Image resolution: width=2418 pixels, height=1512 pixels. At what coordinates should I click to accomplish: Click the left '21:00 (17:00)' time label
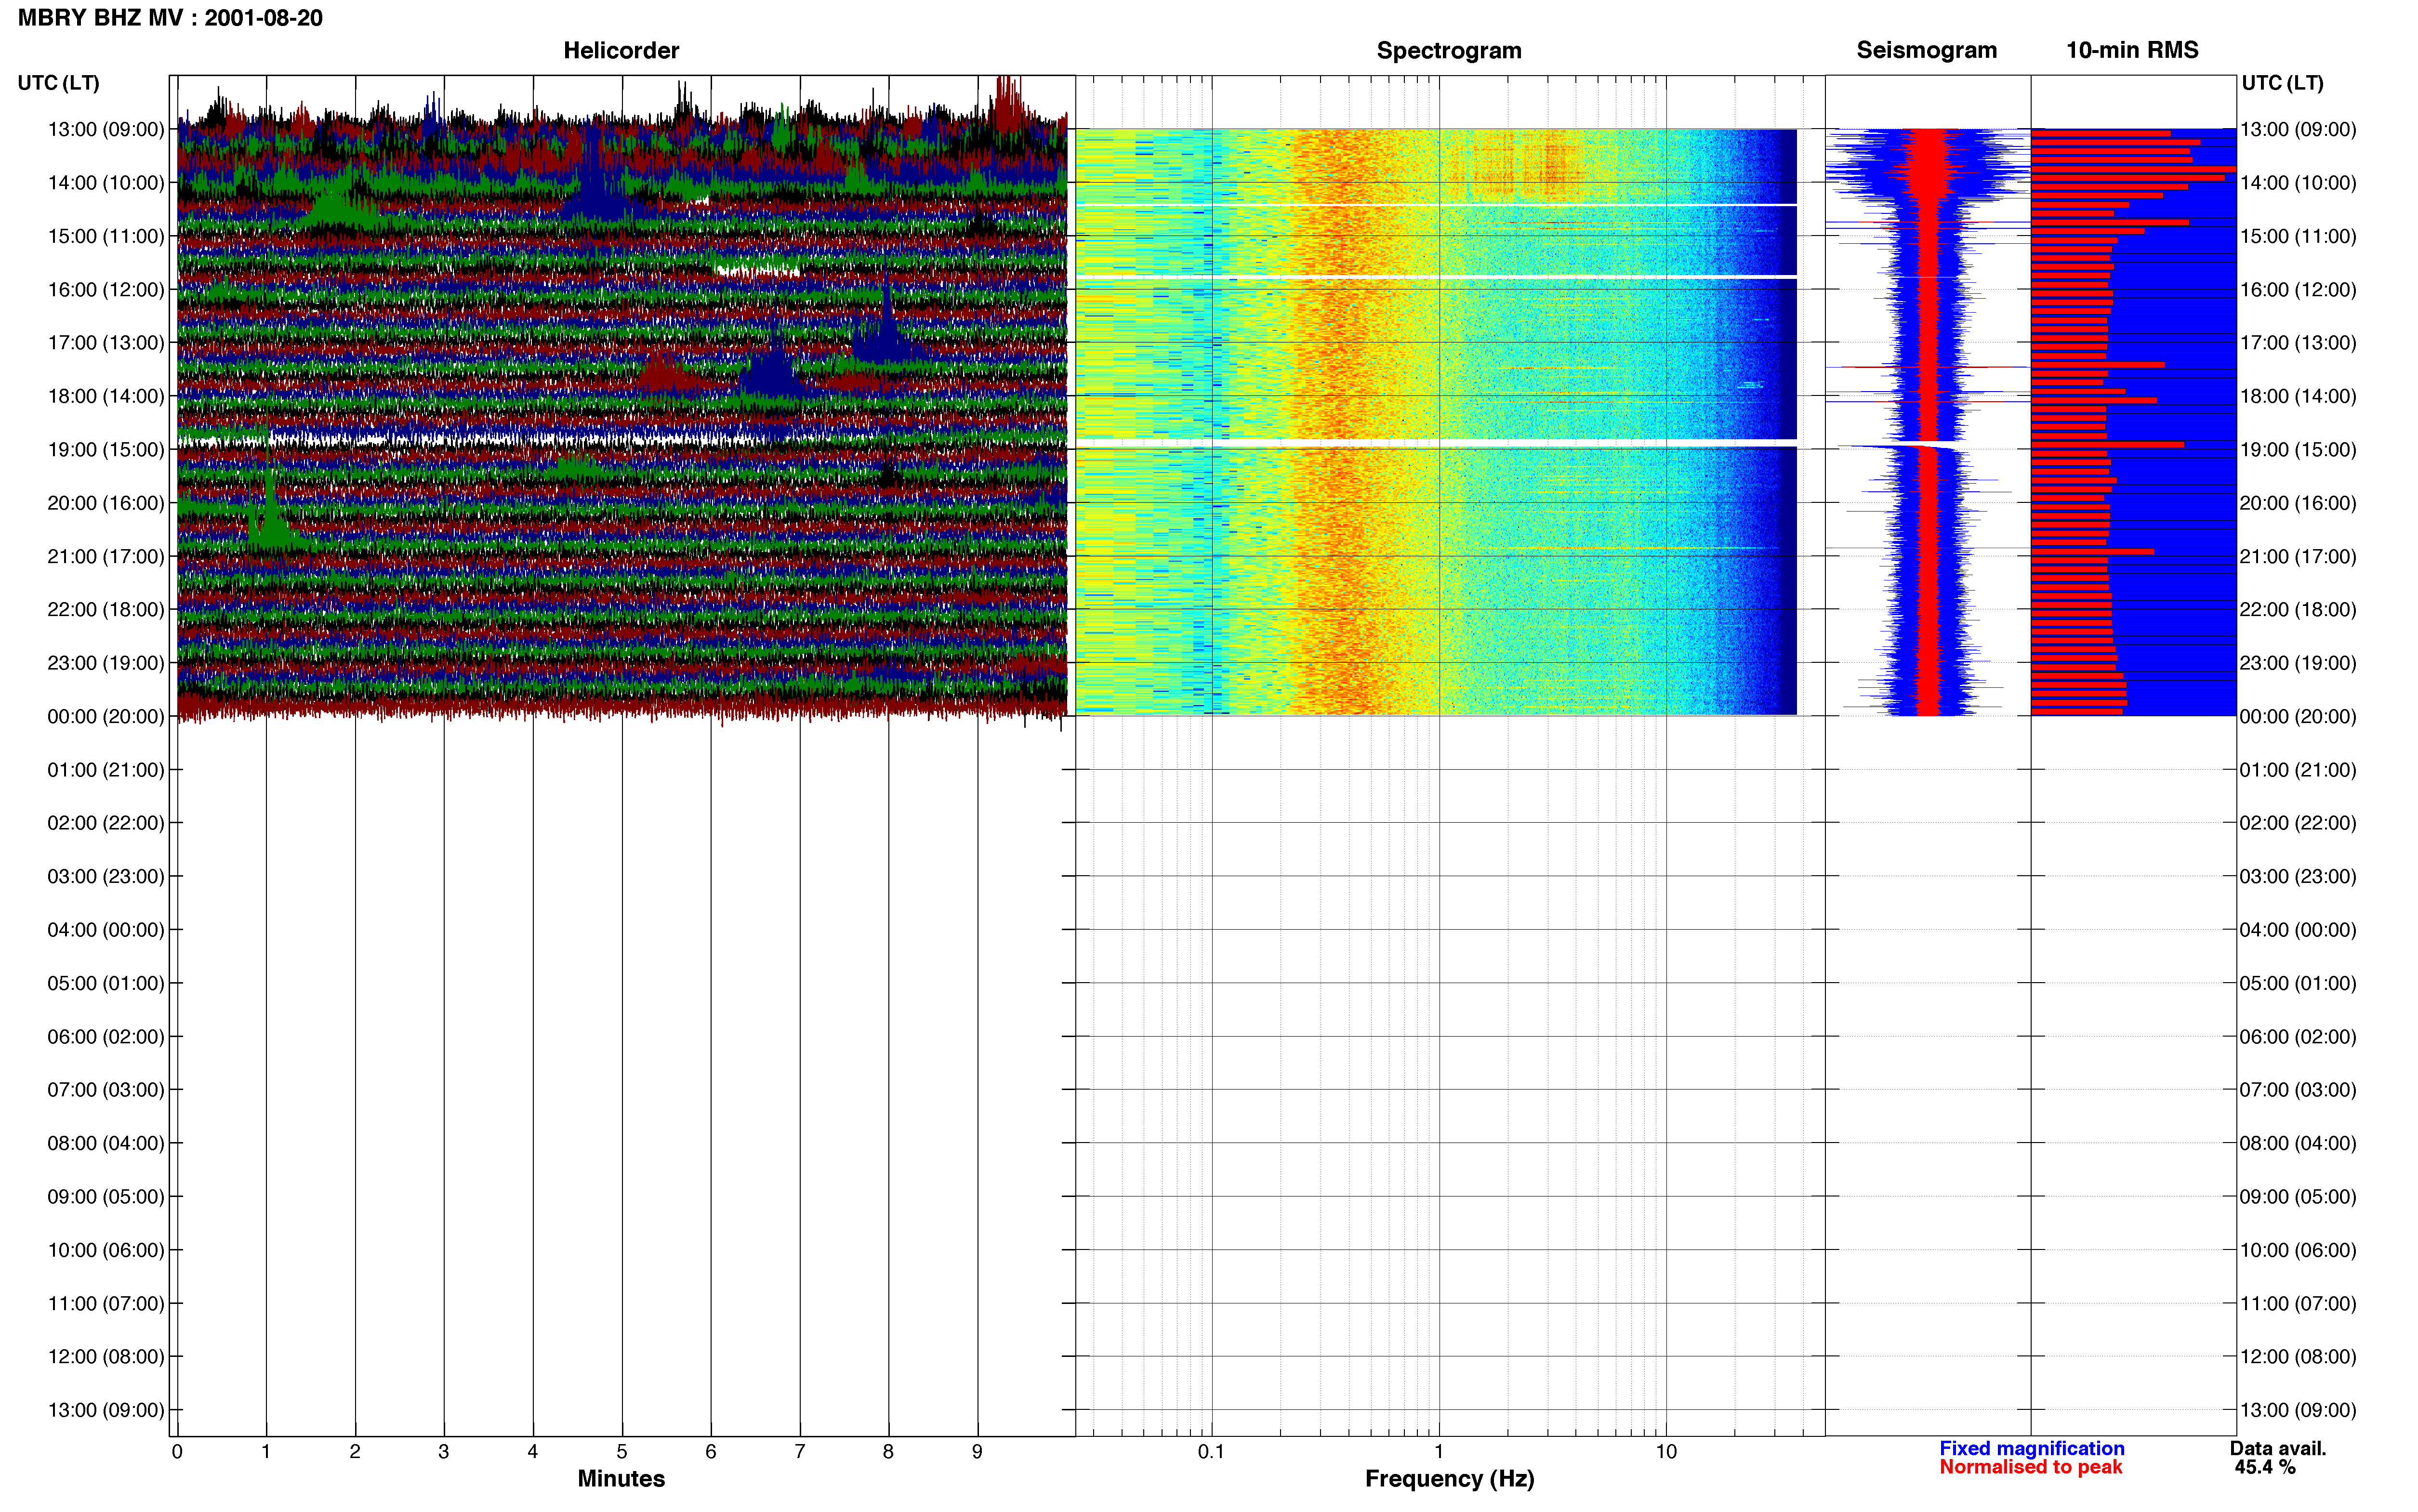[x=106, y=556]
